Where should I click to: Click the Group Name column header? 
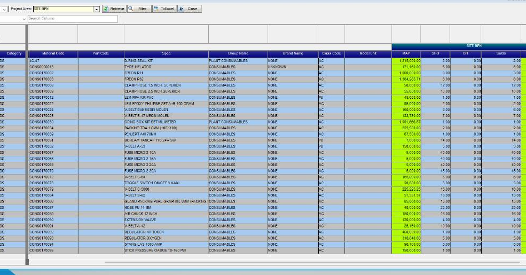tap(238, 53)
